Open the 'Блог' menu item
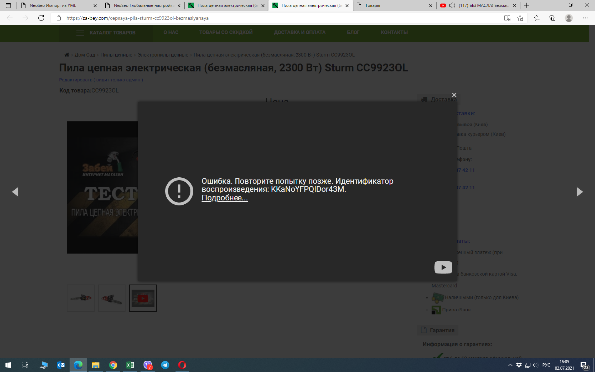Image resolution: width=595 pixels, height=372 pixels. point(353,33)
